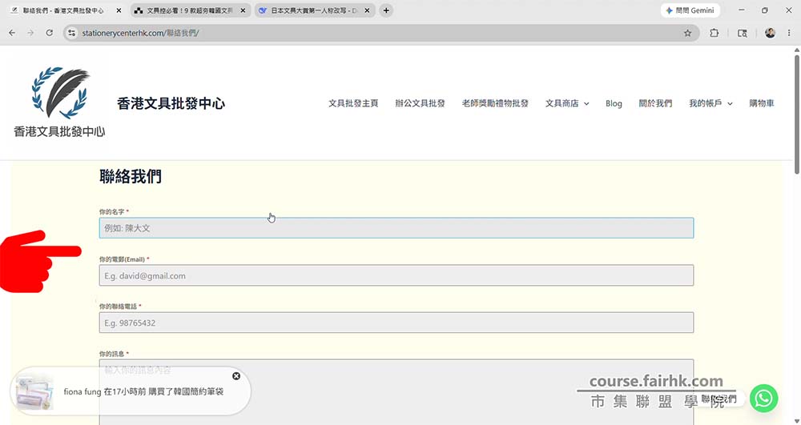This screenshot has height=425, width=801.
Task: Close the 日本文具大賞 tab
Action: (x=367, y=10)
